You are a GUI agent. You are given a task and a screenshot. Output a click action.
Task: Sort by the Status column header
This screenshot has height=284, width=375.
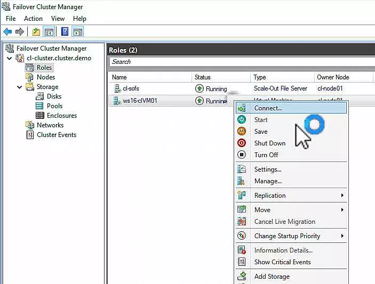221,77
